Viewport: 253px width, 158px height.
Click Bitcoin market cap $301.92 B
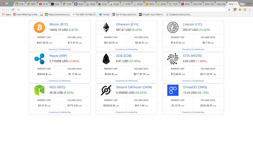[x=44, y=43]
